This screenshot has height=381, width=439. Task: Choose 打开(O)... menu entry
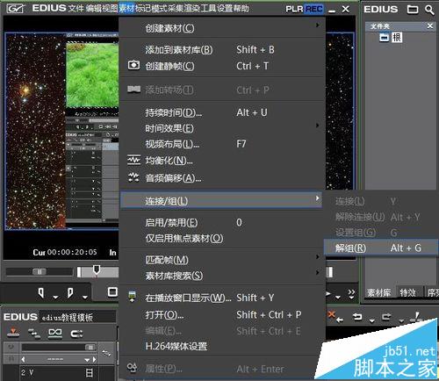pos(222,315)
